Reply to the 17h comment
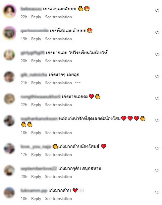The image size is (162, 205). coord(36,155)
